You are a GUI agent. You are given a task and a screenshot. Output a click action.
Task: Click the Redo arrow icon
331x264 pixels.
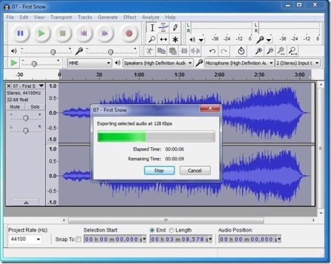[x=224, y=51]
